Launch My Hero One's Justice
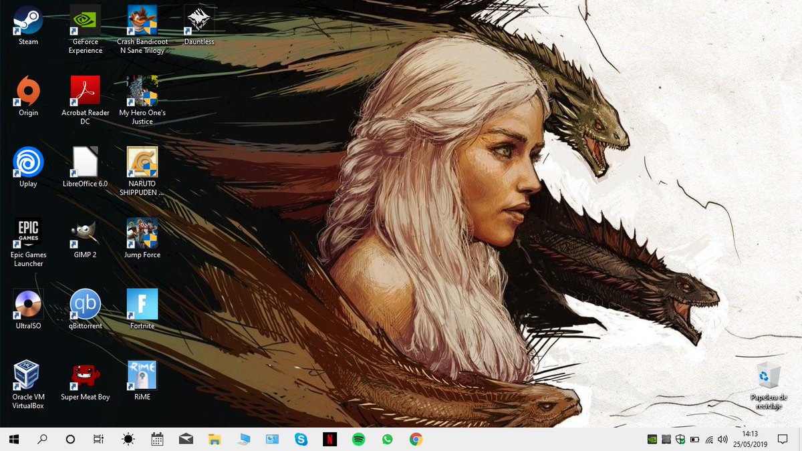802x451 pixels. point(141,90)
